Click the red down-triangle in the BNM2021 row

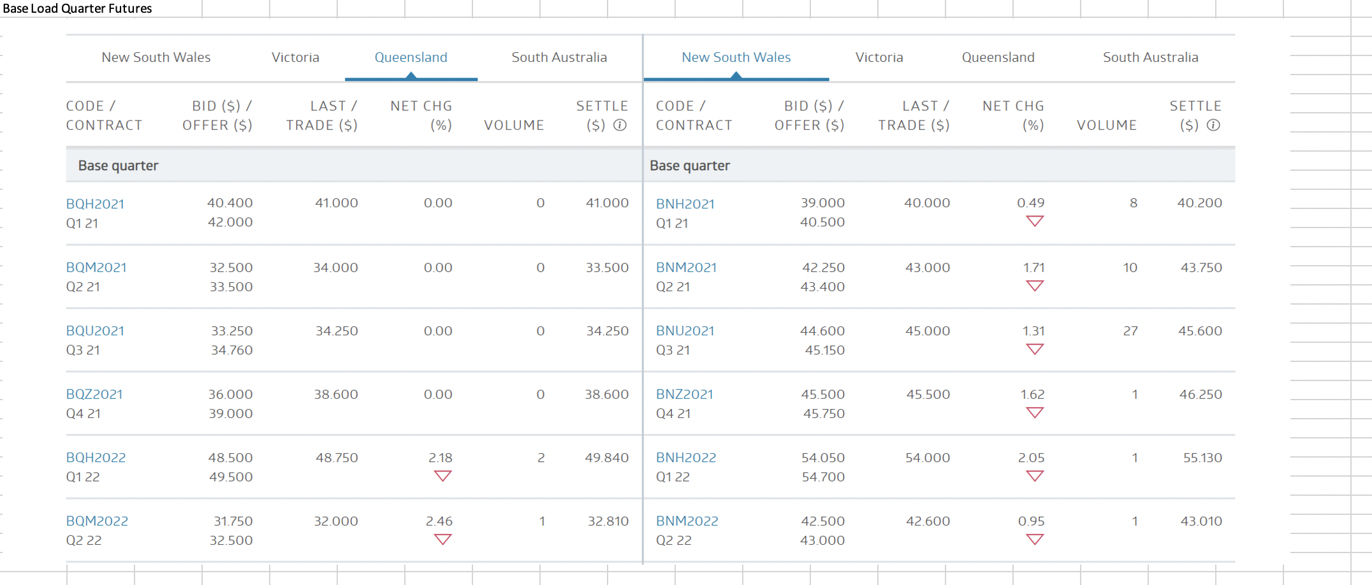tap(1035, 285)
